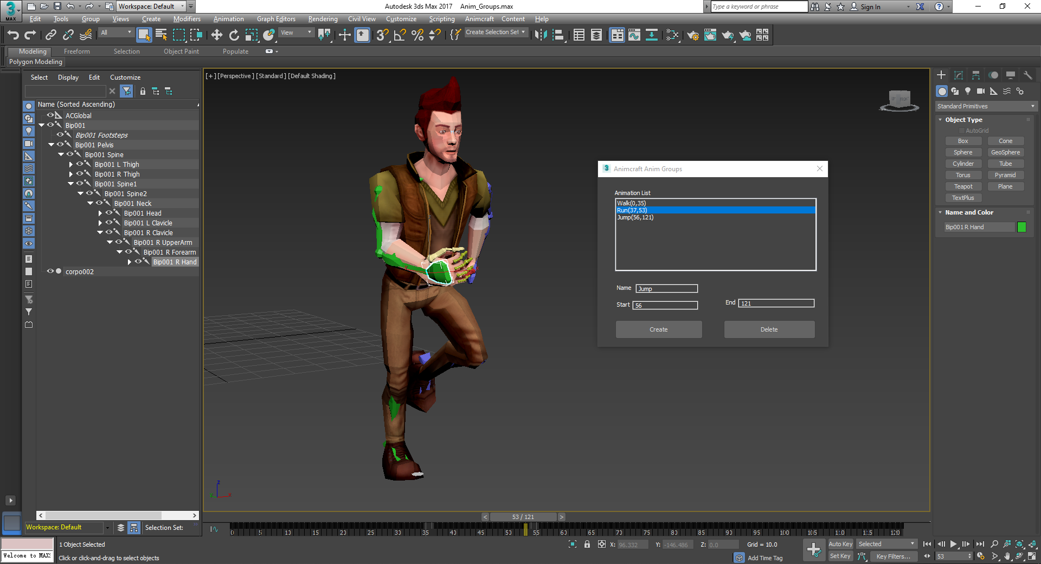Select the Move transform tool
Image resolution: width=1041 pixels, height=564 pixels.
click(216, 35)
